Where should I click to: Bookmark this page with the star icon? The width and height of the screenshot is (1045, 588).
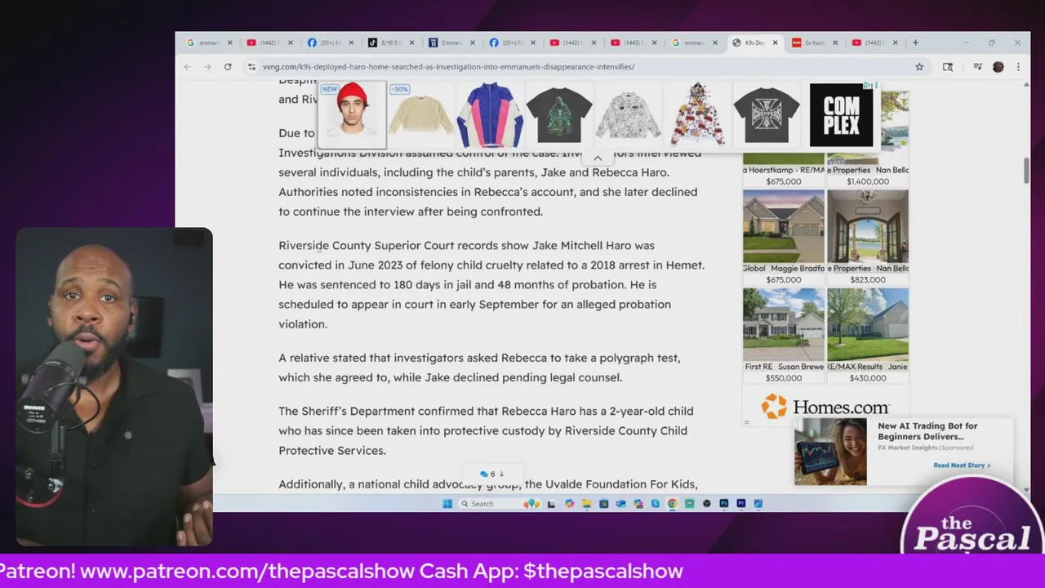(919, 67)
